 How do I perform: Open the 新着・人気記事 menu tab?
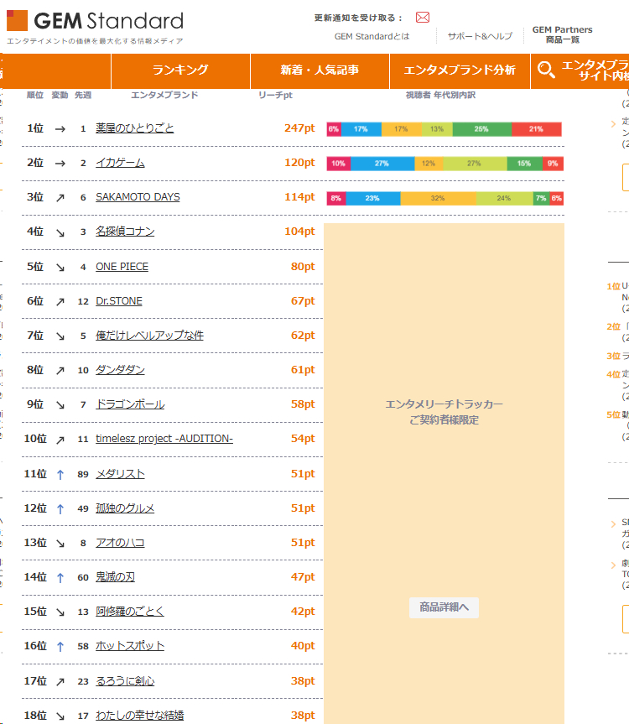click(320, 70)
